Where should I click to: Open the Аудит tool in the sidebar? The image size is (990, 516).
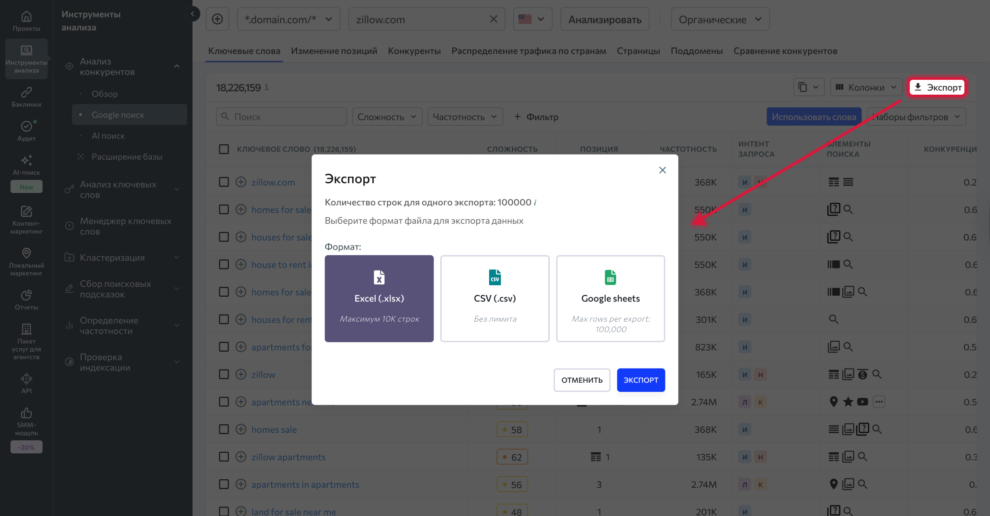[26, 131]
